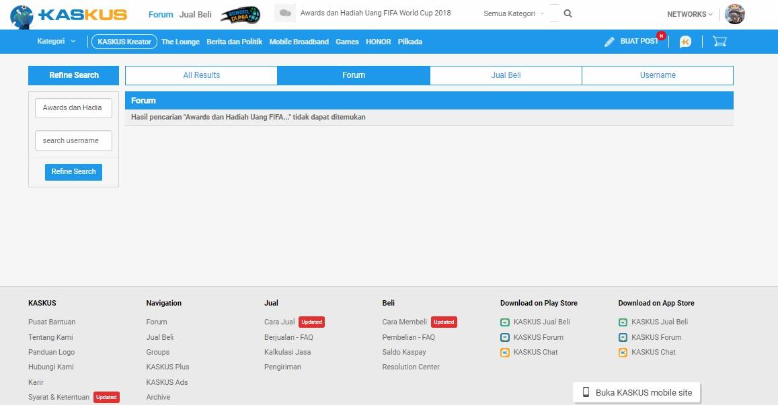Screen dimensions: 778x405
Task: Open Saldo Kaspay link
Action: click(x=404, y=353)
